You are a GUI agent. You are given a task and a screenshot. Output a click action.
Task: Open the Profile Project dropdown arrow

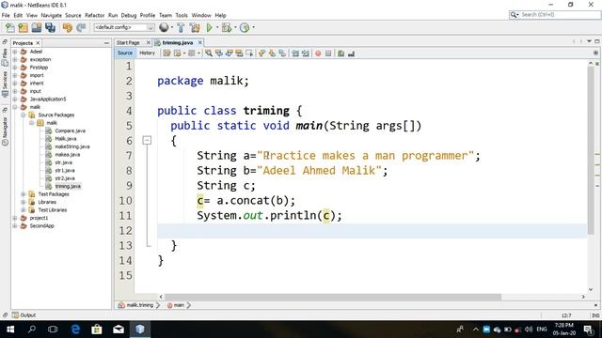coord(253,27)
